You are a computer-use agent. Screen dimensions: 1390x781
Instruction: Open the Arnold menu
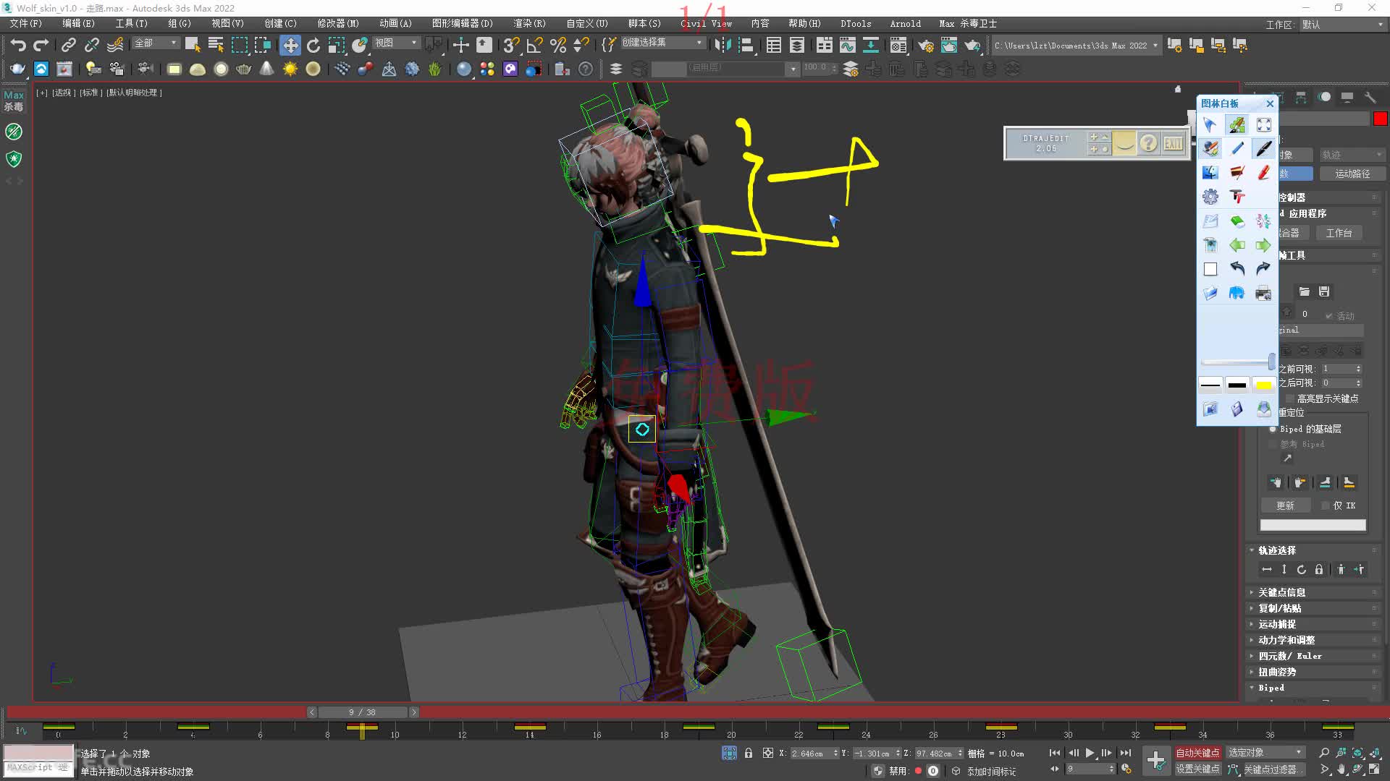(x=905, y=24)
